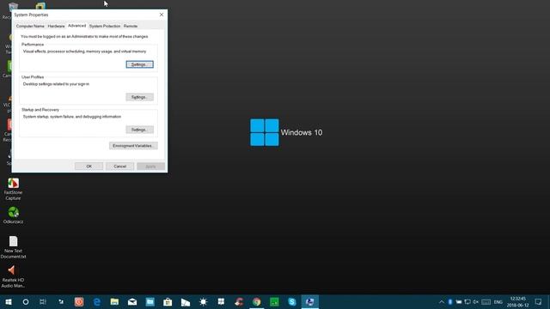Open CCleaner from the taskbar
Image resolution: width=550 pixels, height=309 pixels.
point(239,301)
